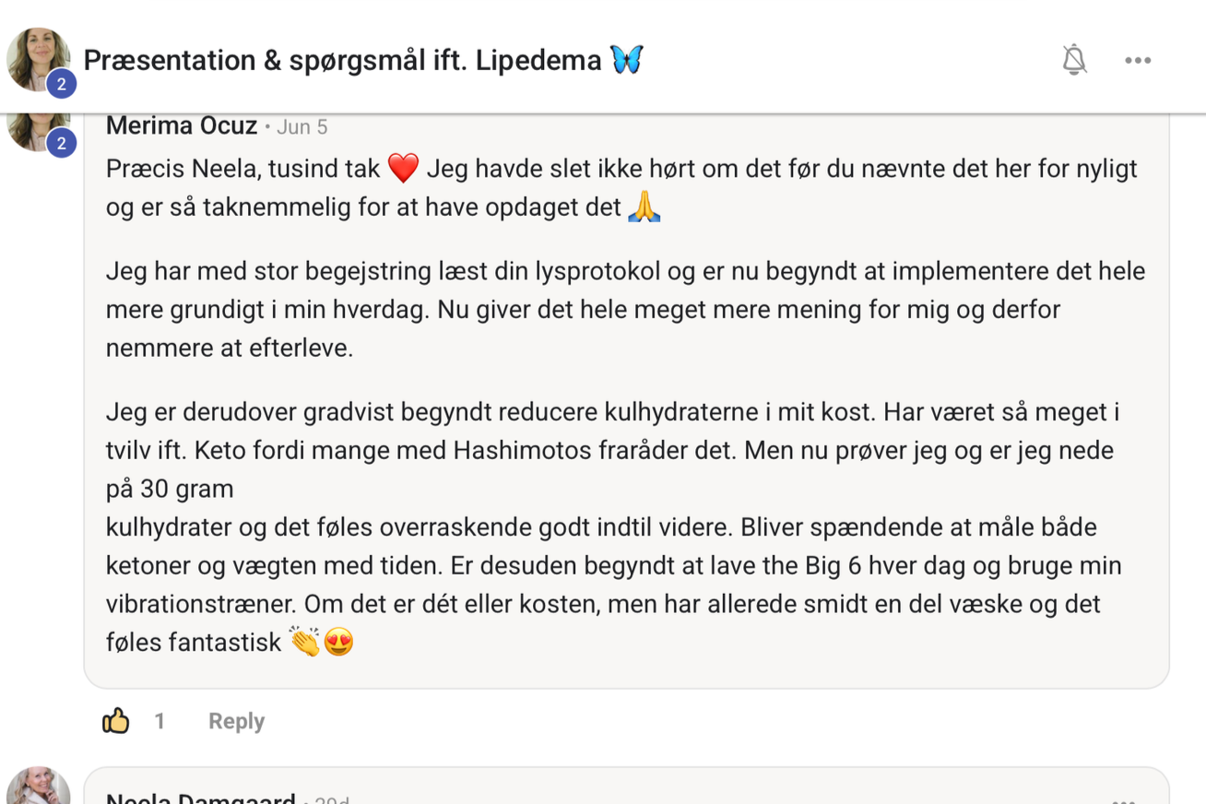Open options menu on Neela Damgaard's comment
The width and height of the screenshot is (1206, 804).
[x=1123, y=799]
